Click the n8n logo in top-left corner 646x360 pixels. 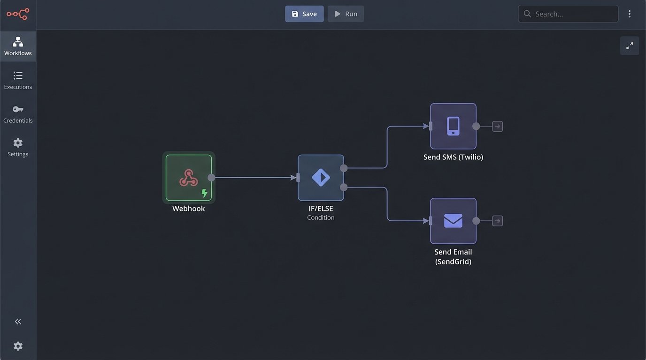click(18, 14)
